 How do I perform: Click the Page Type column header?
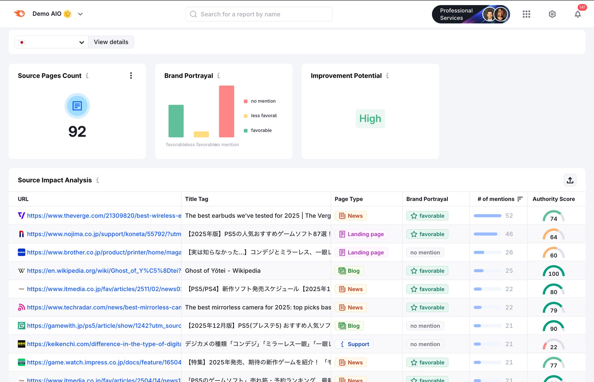348,199
